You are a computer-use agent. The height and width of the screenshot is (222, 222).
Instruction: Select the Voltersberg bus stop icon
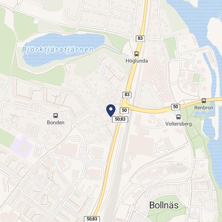(x=178, y=117)
